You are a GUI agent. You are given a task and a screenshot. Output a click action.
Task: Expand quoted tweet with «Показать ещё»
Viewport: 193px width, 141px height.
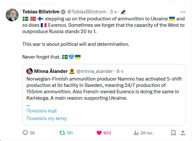click(42, 111)
